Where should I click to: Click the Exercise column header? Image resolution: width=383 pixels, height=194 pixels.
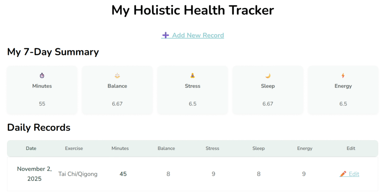pyautogui.click(x=74, y=148)
